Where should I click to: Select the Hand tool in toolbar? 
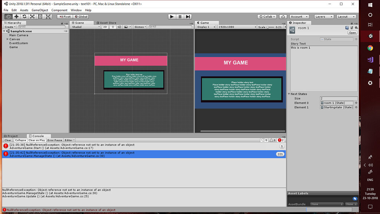(x=9, y=16)
